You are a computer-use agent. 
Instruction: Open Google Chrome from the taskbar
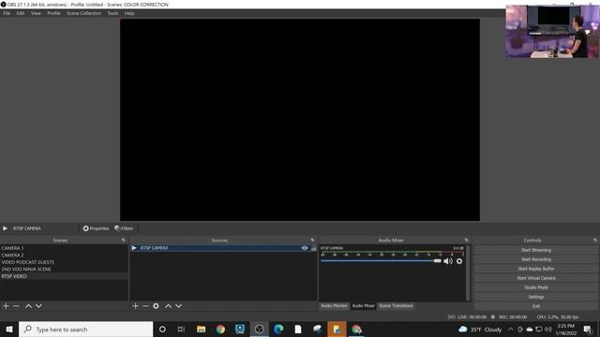220,330
